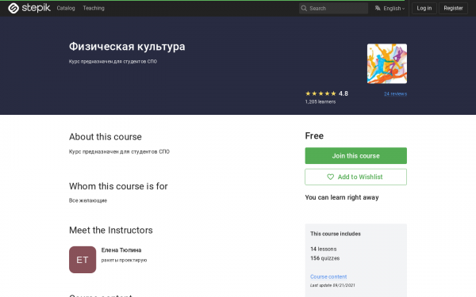Click the 4.8 rating value

pyautogui.click(x=344, y=93)
